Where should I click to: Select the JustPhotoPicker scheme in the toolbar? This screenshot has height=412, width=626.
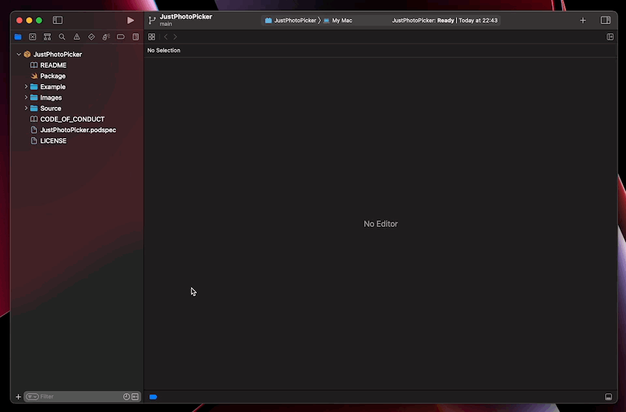[291, 20]
